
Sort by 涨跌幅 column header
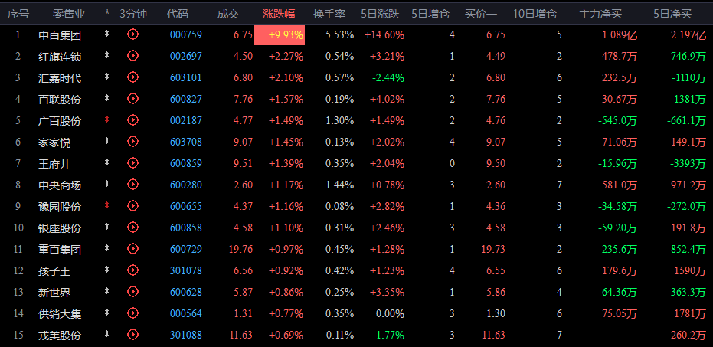coord(279,14)
